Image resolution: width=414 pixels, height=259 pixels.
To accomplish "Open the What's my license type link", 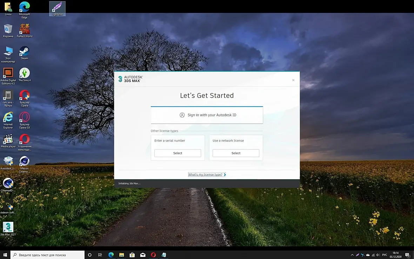I will pyautogui.click(x=207, y=175).
